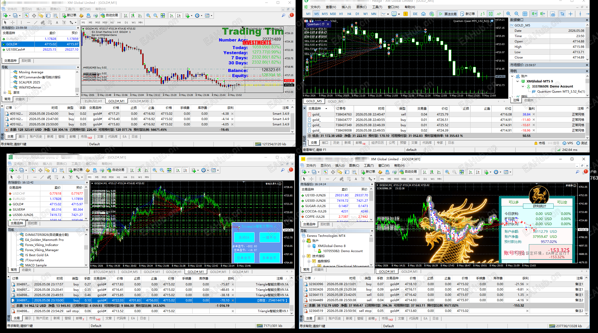Collapse XMGlobal-Demo 8 node in dragon chart terminal
The height and width of the screenshot is (333, 598).
coord(309,246)
